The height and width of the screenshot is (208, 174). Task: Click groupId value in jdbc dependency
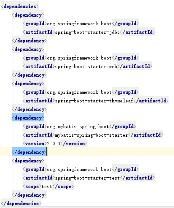(x=79, y=23)
